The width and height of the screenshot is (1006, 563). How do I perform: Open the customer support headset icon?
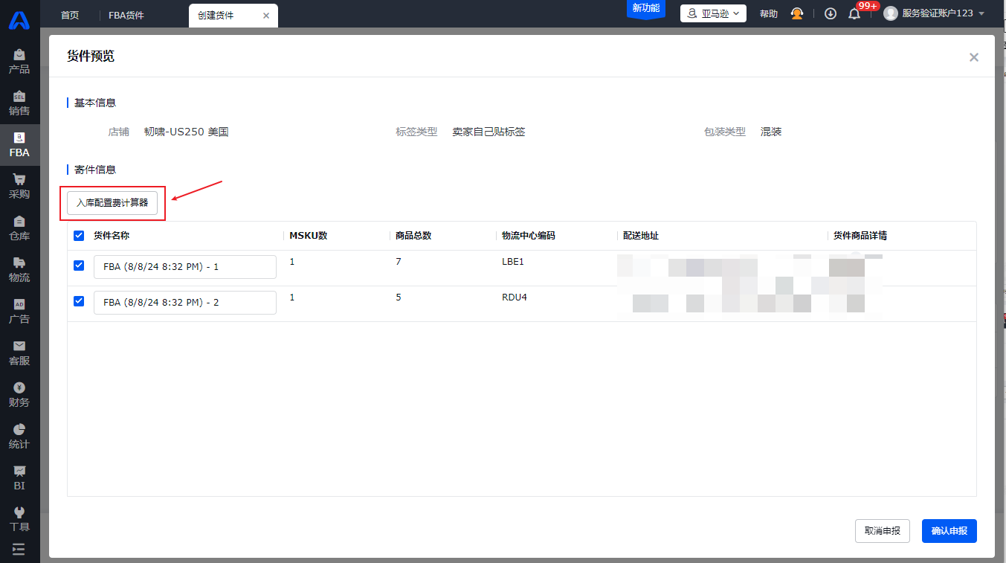point(797,13)
